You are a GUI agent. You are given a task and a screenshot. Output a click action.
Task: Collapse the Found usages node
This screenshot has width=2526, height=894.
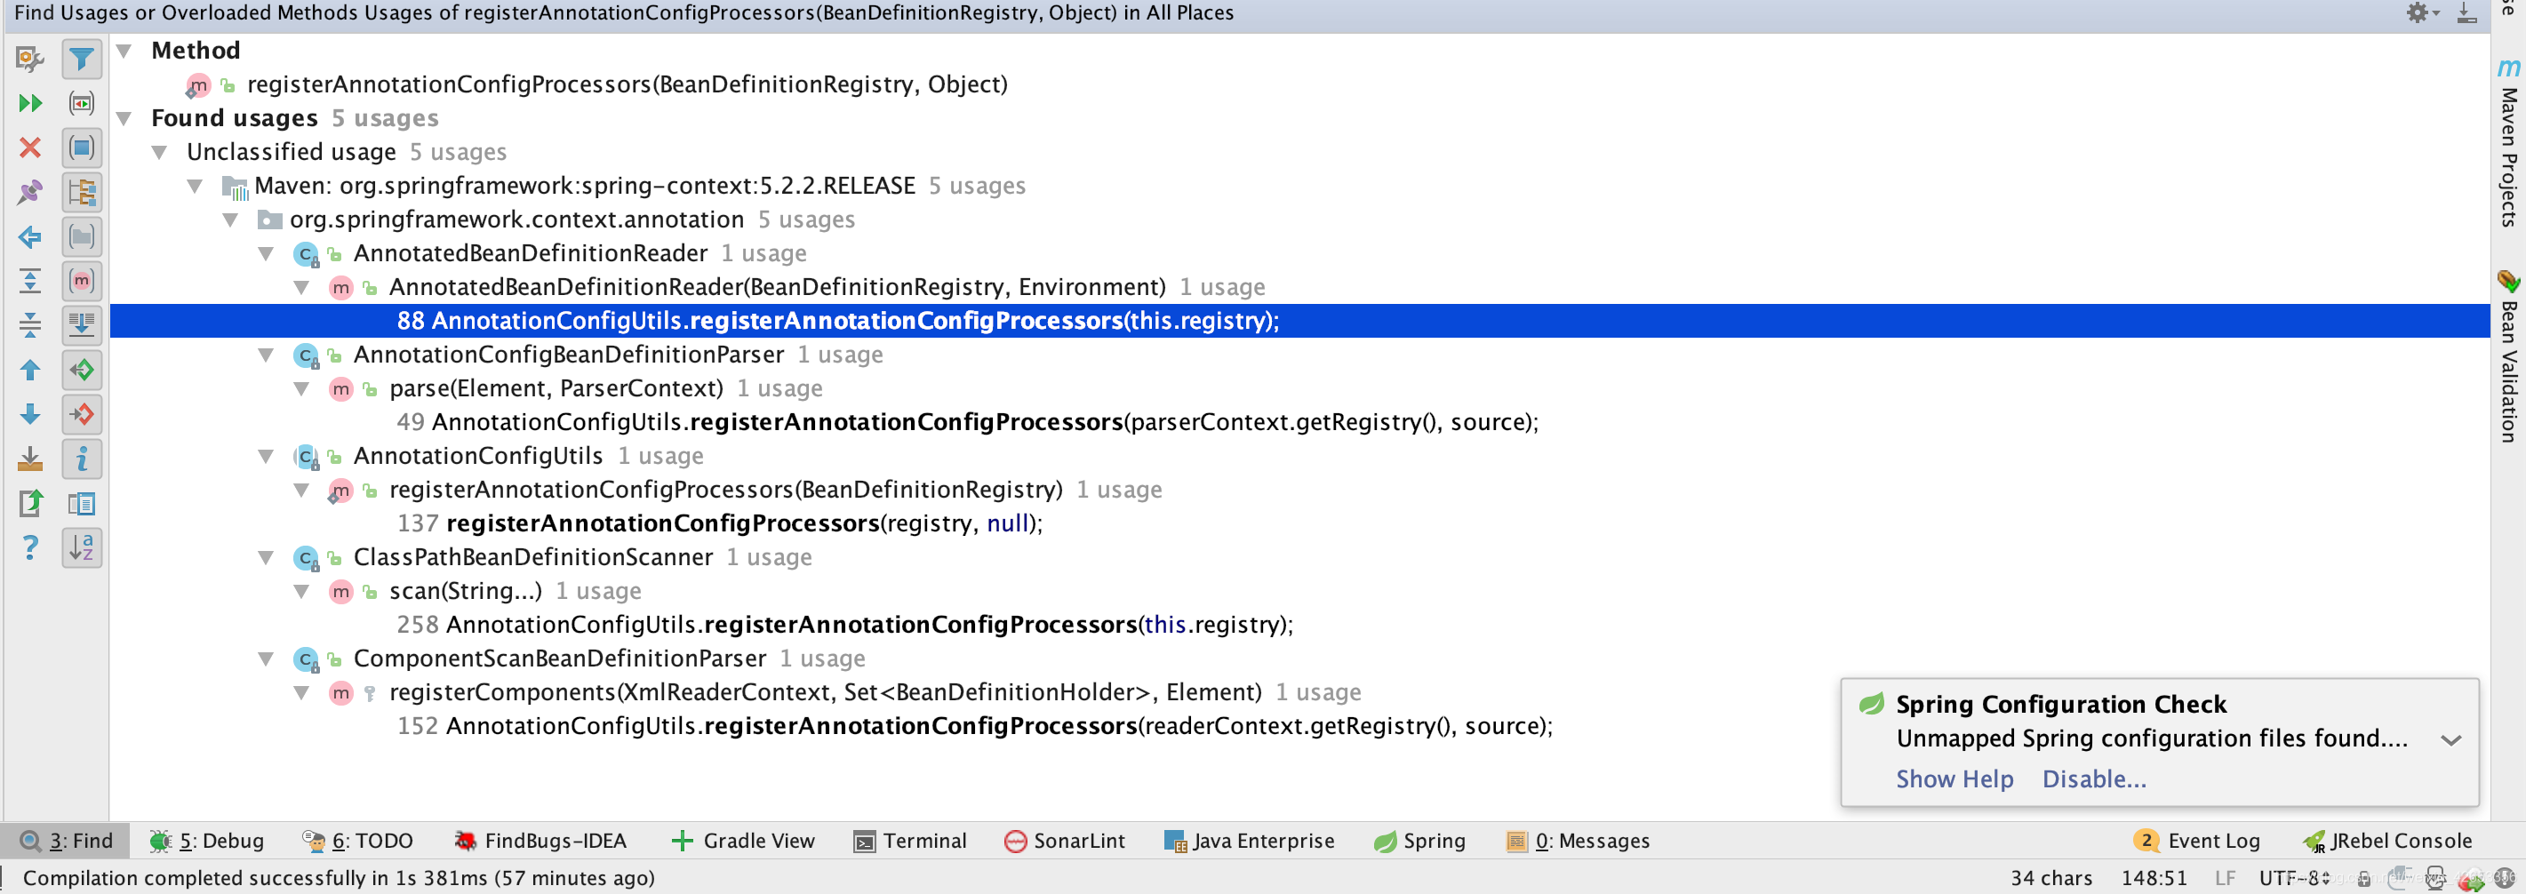coord(124,117)
